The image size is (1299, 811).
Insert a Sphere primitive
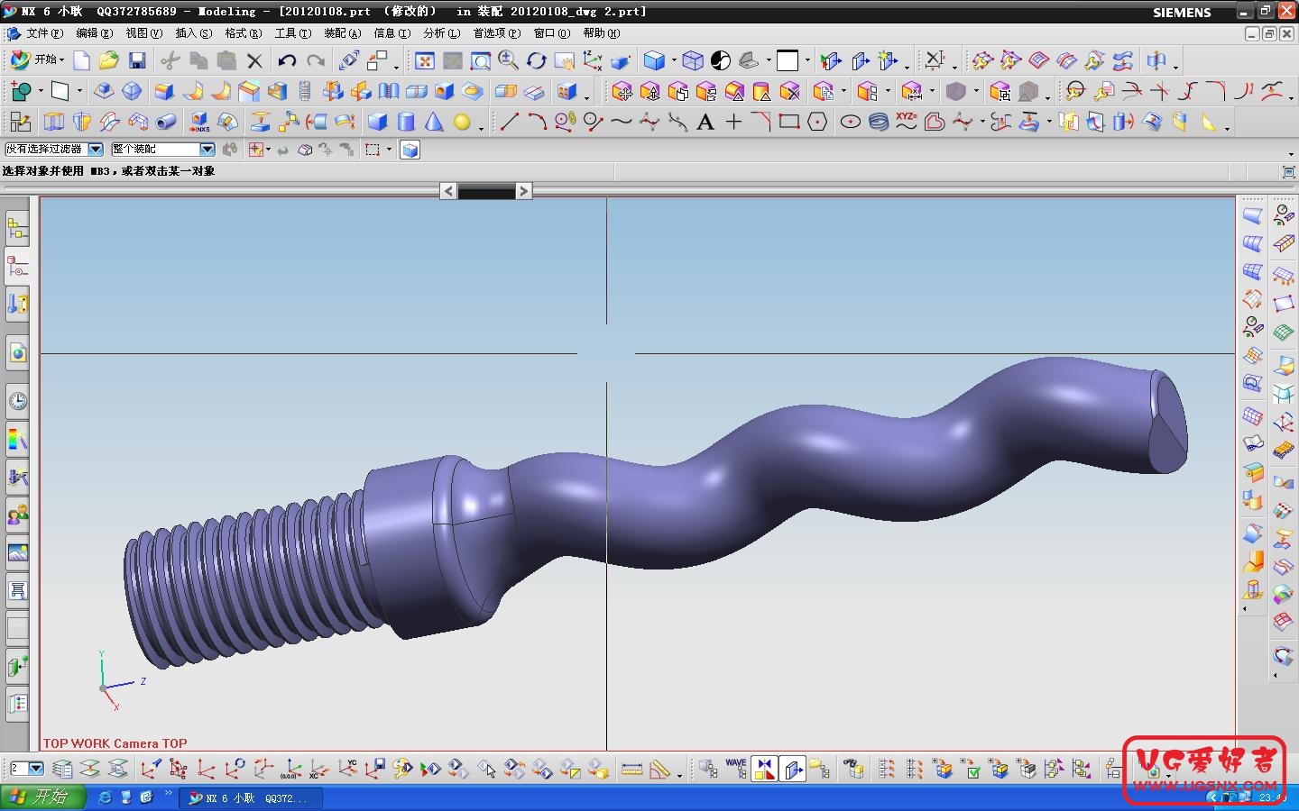click(x=462, y=122)
